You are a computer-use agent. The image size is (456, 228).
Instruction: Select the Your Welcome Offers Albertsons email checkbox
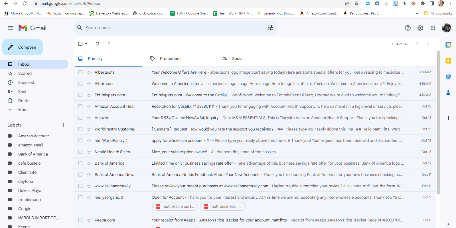[80, 72]
